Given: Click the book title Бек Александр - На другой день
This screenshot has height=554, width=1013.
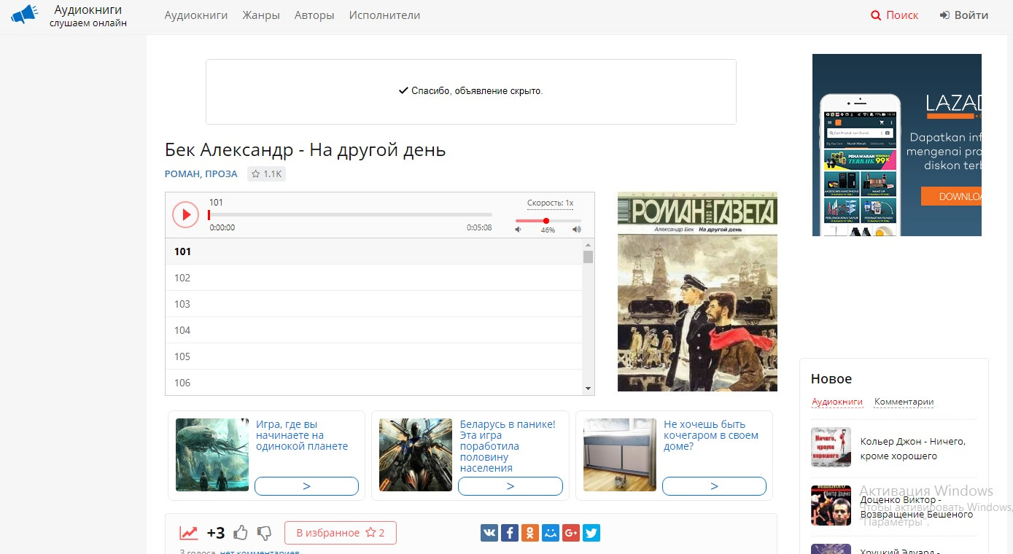Looking at the screenshot, I should pyautogui.click(x=305, y=150).
